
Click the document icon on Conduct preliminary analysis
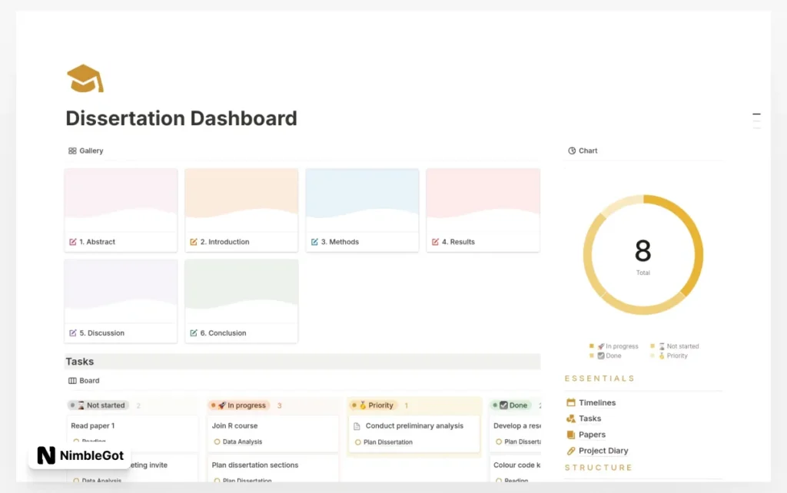357,426
